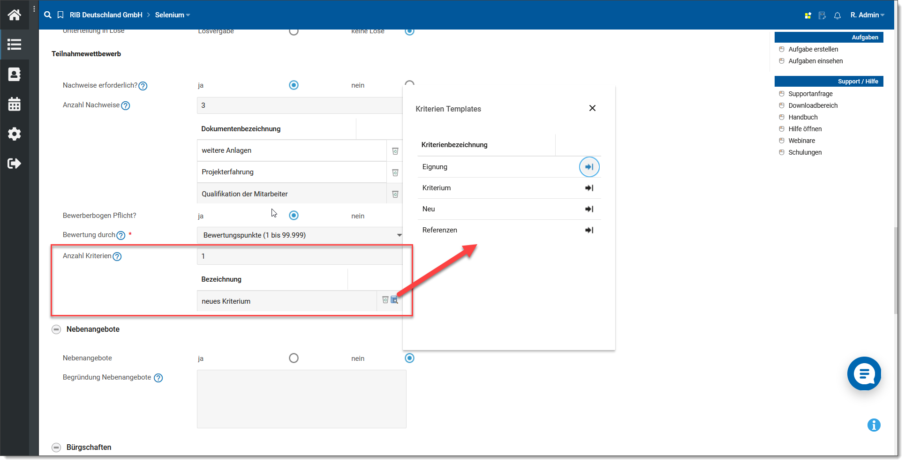
Task: Click the blue info icon
Action: 874,425
